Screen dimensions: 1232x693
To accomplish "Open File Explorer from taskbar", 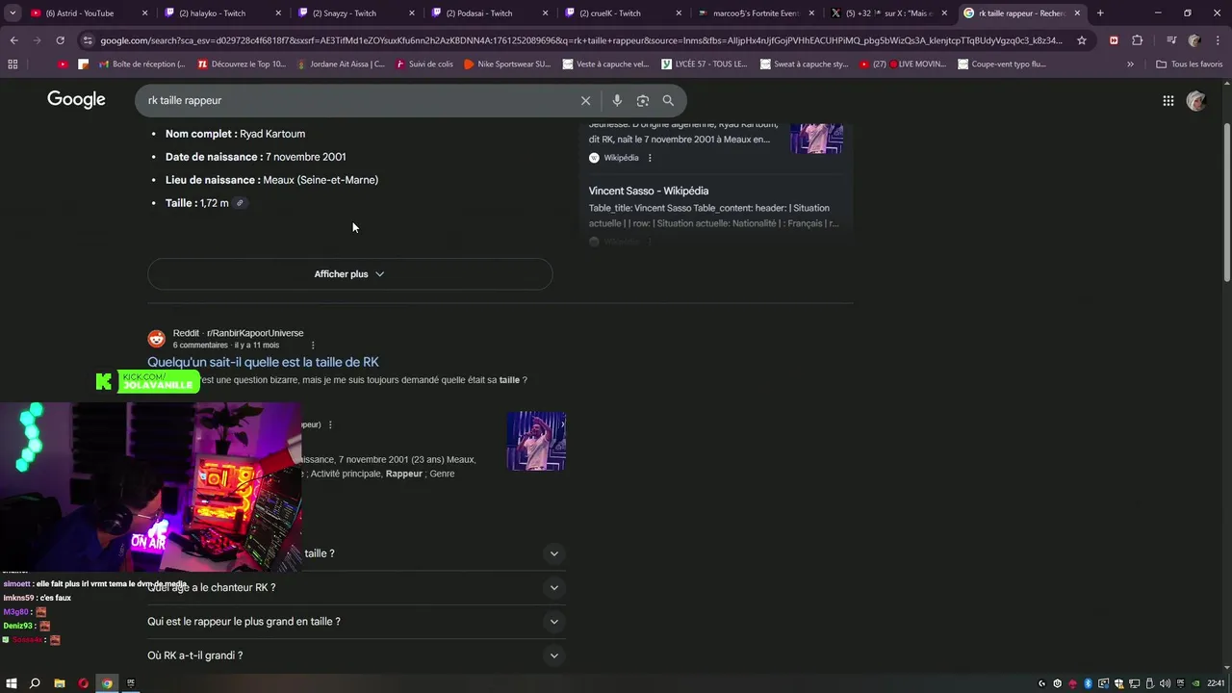I will [x=60, y=683].
